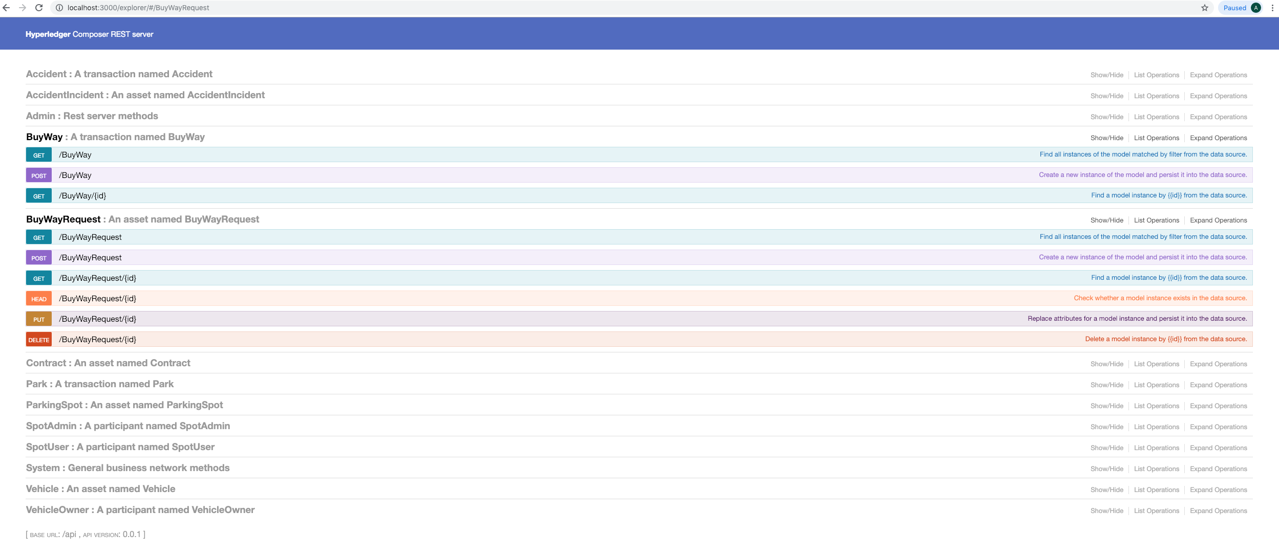Toggle Show/Hide for the Vehicle section
The image size is (1279, 556).
click(1106, 490)
